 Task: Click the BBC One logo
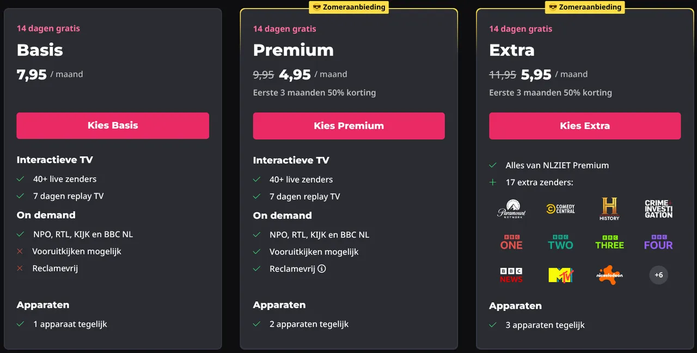511,242
